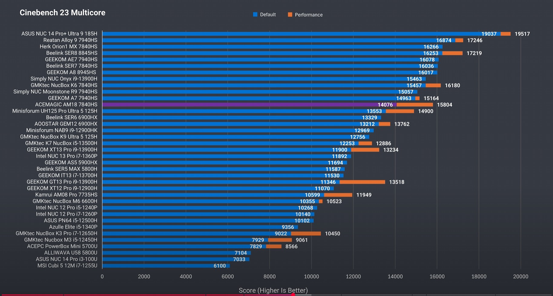Select the Intel NUC 12 Pro i5-1240P label
Screen dimensions: 553x296
(67, 208)
